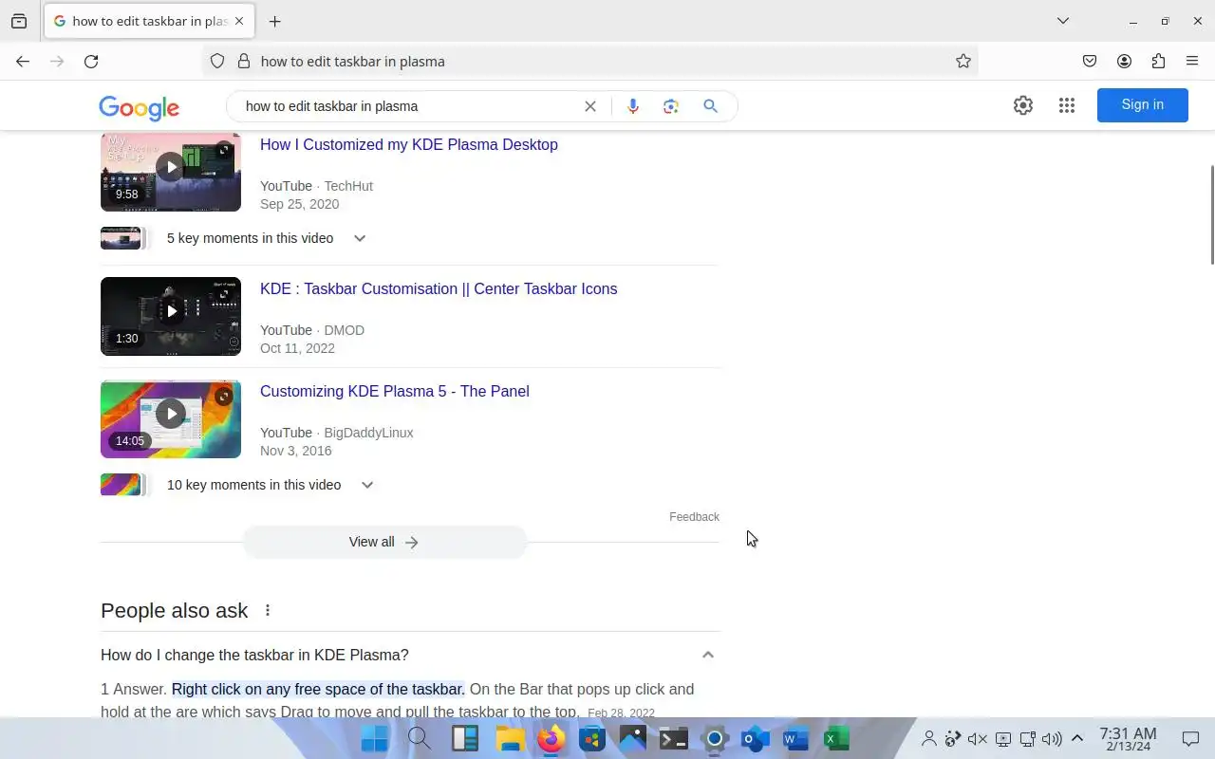1215x759 pixels.
Task: Open People also ask options menu
Action: click(x=268, y=610)
